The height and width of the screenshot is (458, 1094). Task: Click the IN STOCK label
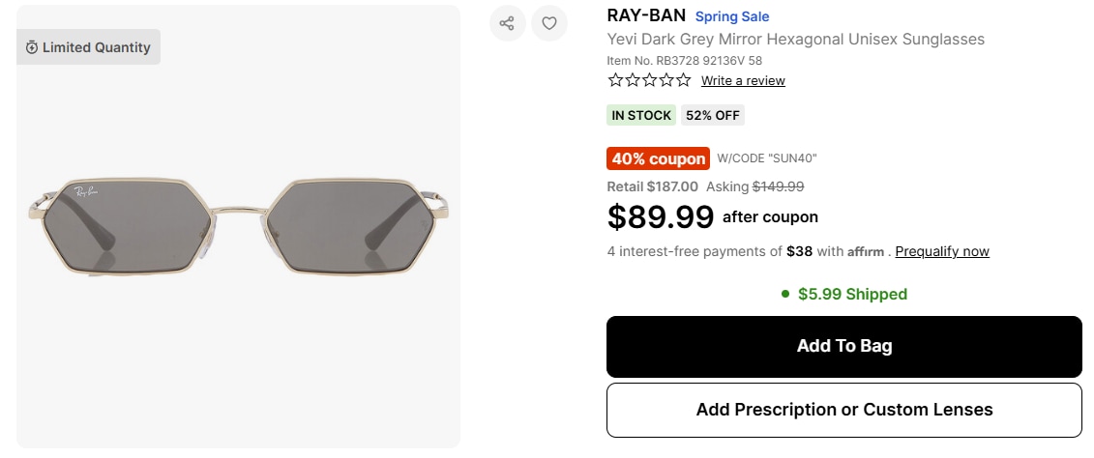tap(641, 115)
